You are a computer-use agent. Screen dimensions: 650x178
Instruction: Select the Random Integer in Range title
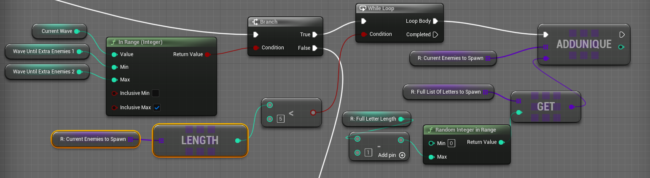point(466,130)
